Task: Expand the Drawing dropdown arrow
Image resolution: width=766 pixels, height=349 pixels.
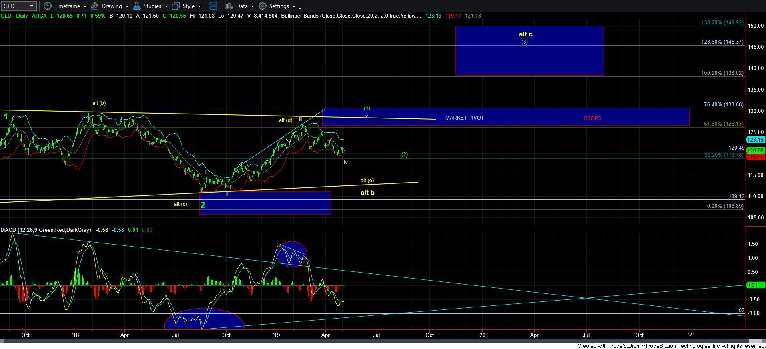Action: click(x=127, y=6)
